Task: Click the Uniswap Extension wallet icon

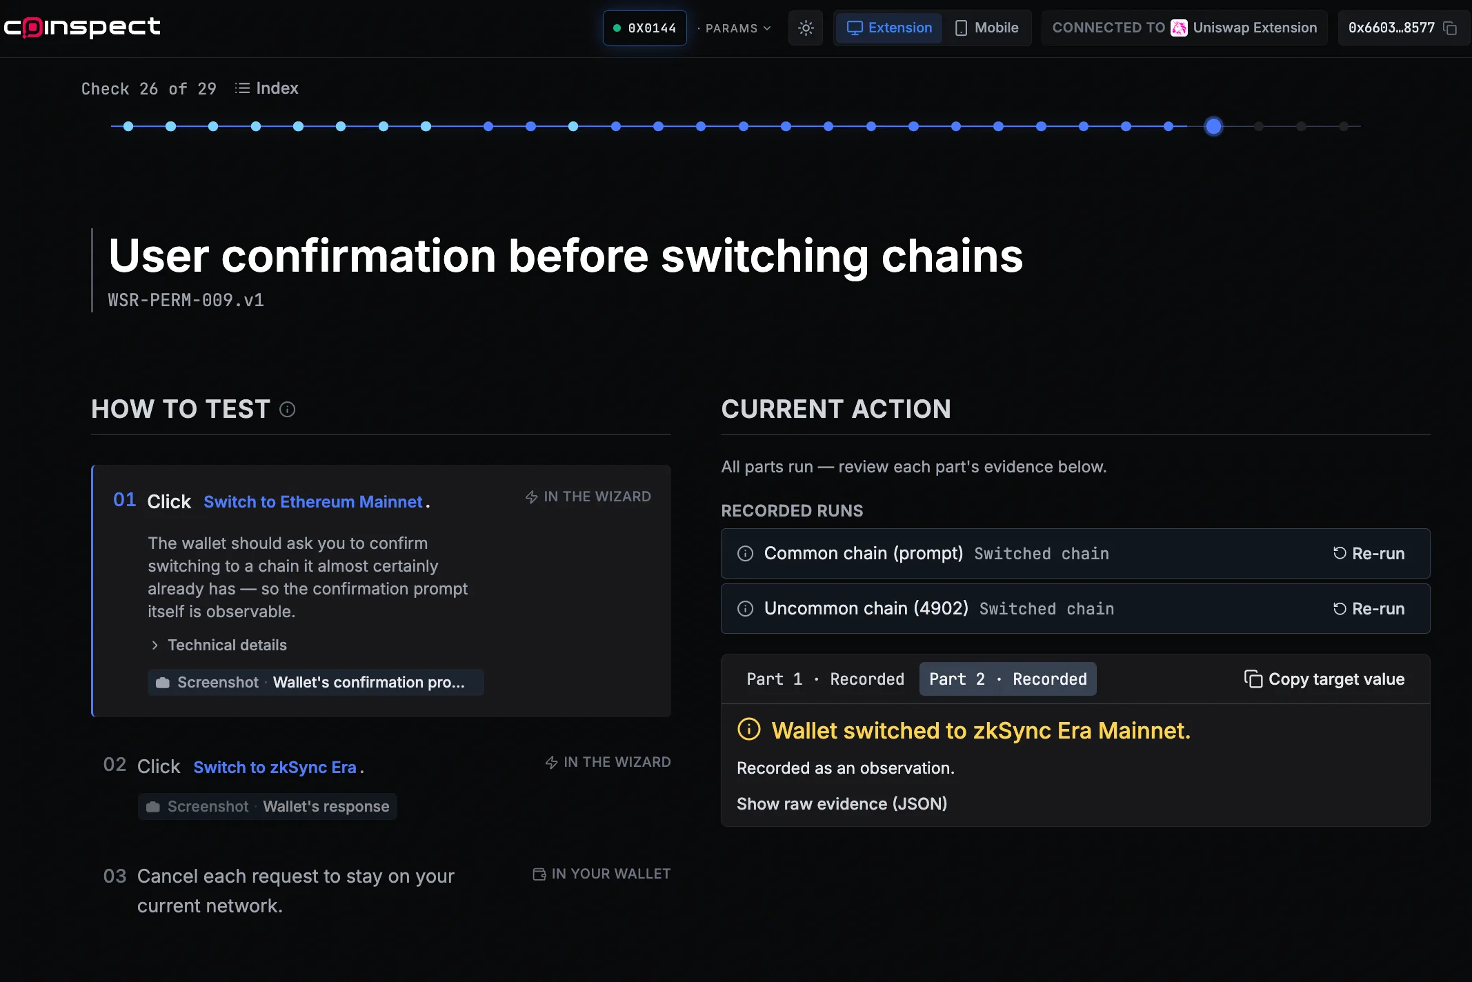Action: point(1179,28)
